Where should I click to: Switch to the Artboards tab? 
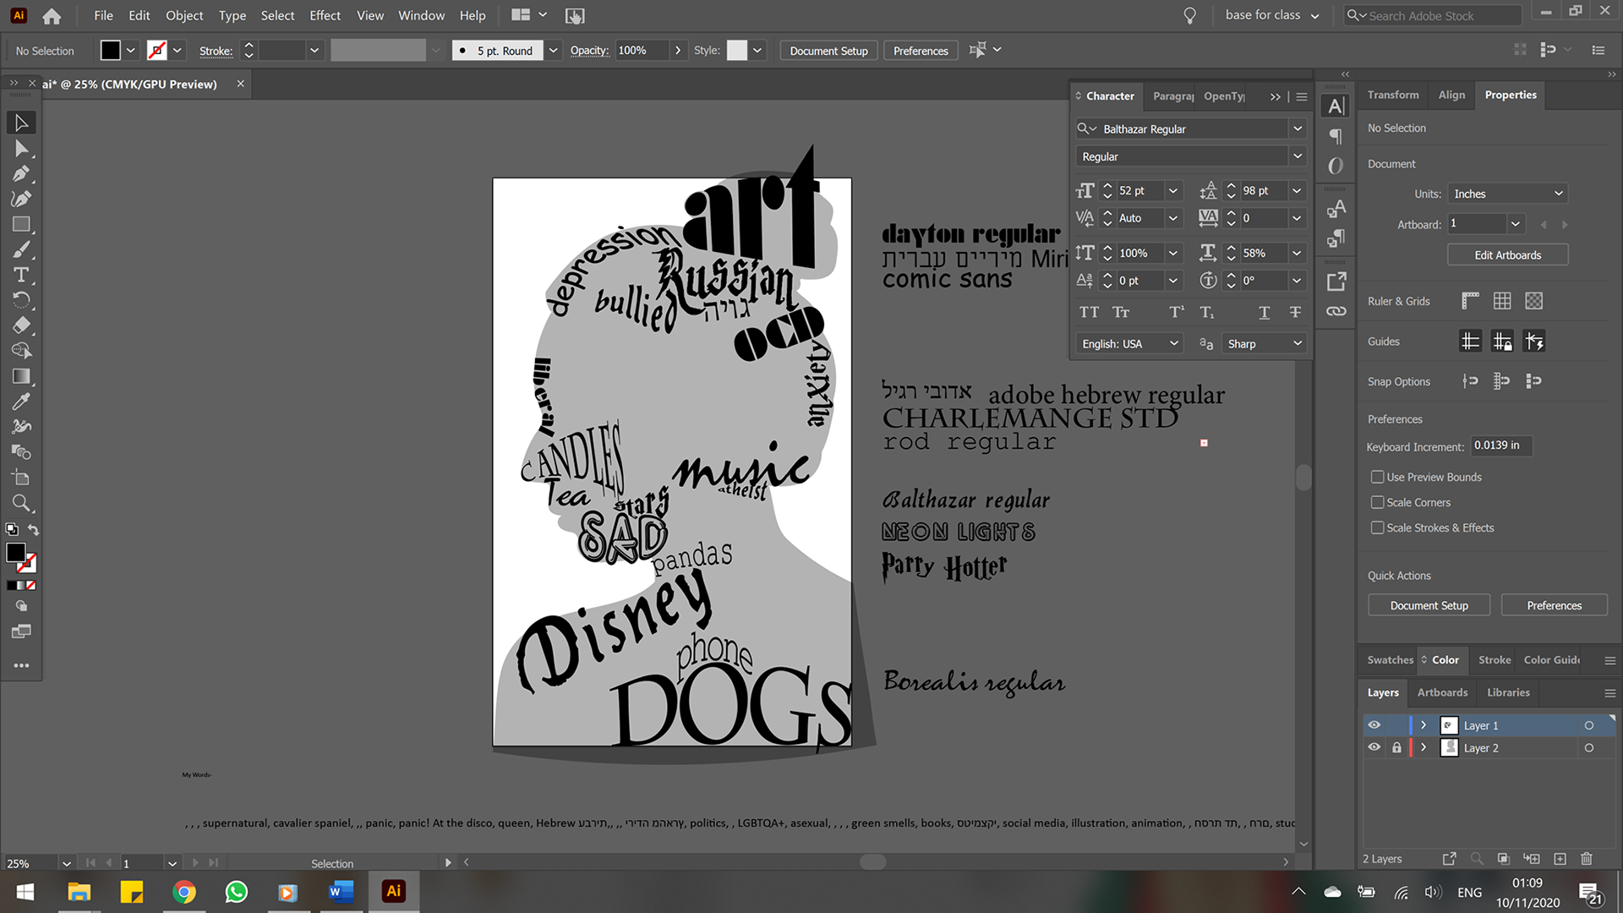pos(1442,692)
